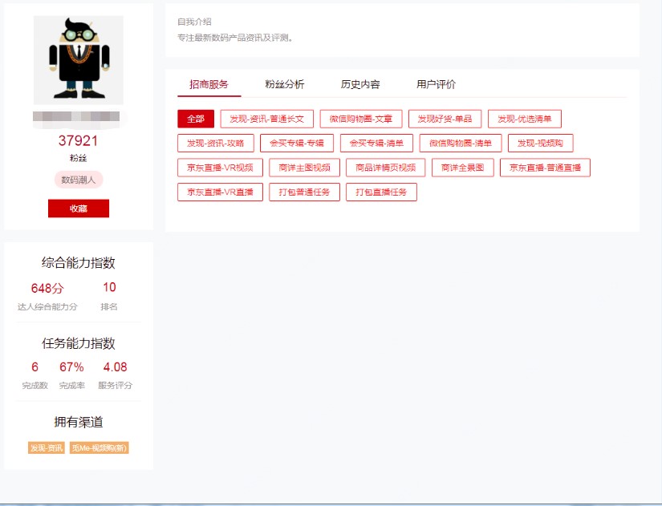
Task: Select the 数码潮人 tag
Action: tap(78, 180)
